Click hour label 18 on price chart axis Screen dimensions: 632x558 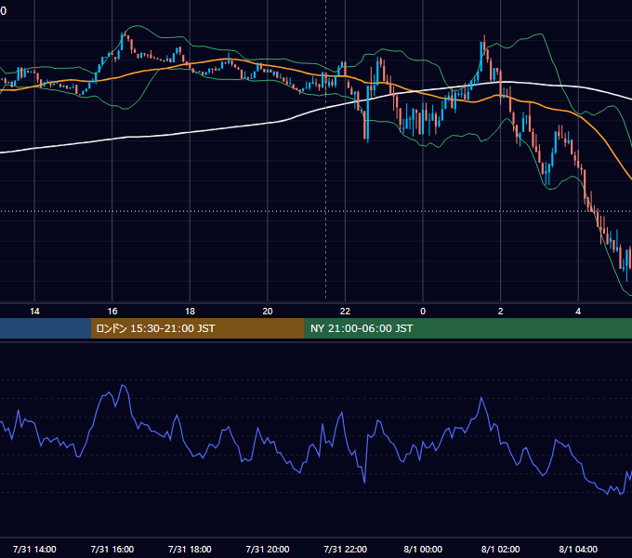pos(190,312)
